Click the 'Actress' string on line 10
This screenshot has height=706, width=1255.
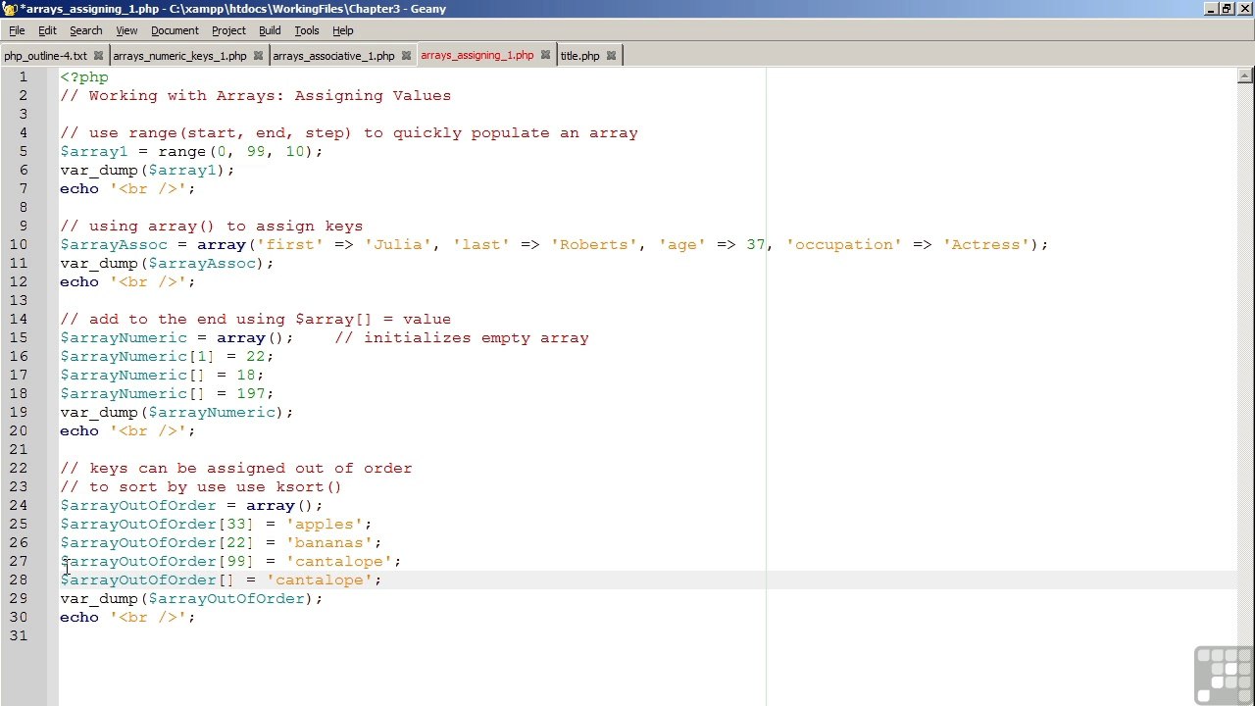tap(986, 244)
